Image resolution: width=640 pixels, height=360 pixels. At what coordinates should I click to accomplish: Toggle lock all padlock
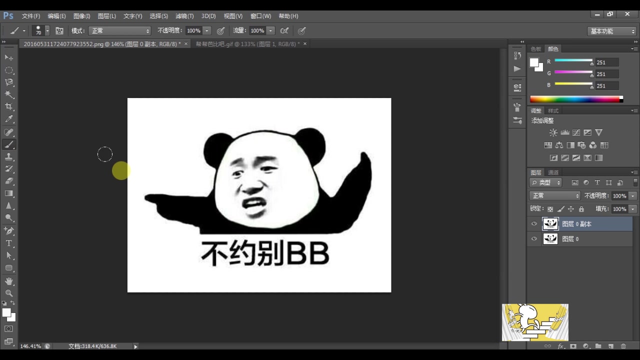coord(581,209)
